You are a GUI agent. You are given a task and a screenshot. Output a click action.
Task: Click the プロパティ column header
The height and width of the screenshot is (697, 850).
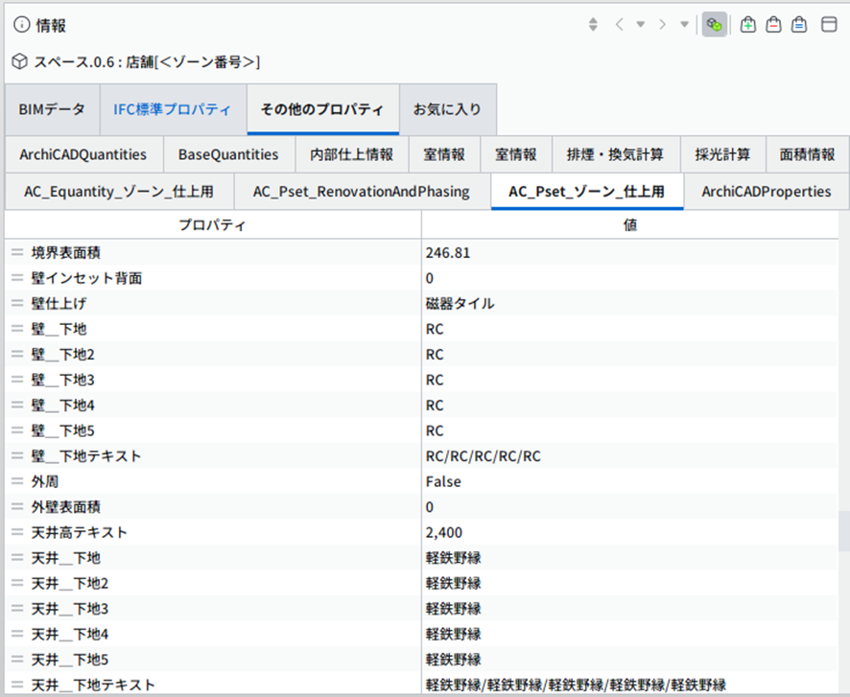coord(213,224)
